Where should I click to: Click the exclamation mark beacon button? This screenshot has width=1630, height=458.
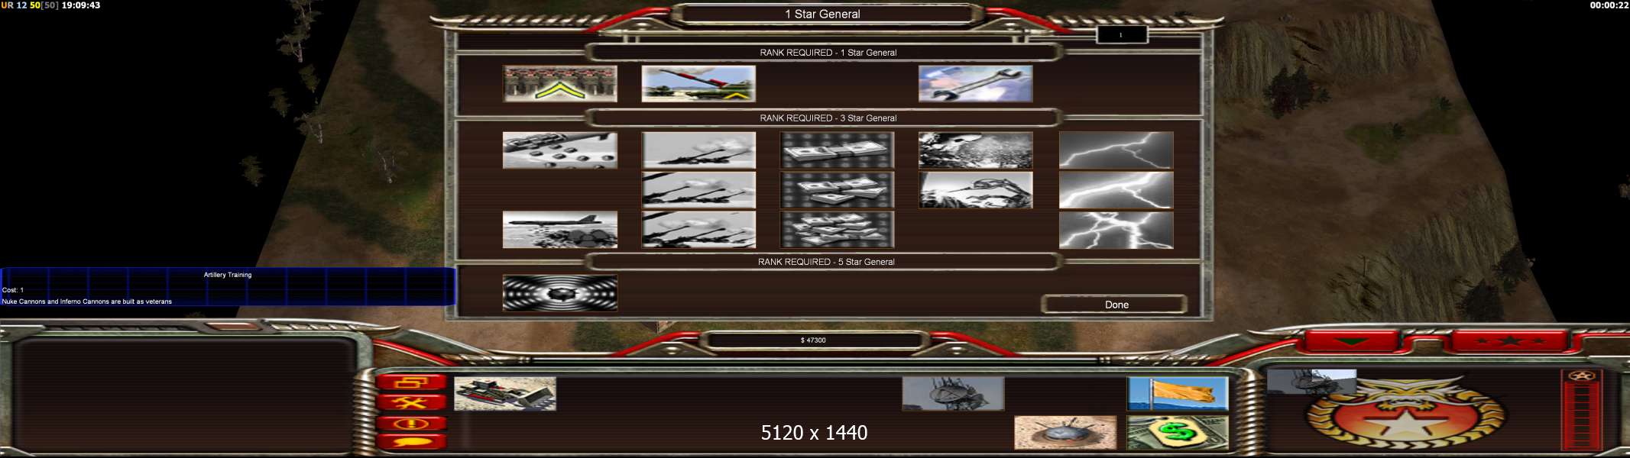[410, 423]
